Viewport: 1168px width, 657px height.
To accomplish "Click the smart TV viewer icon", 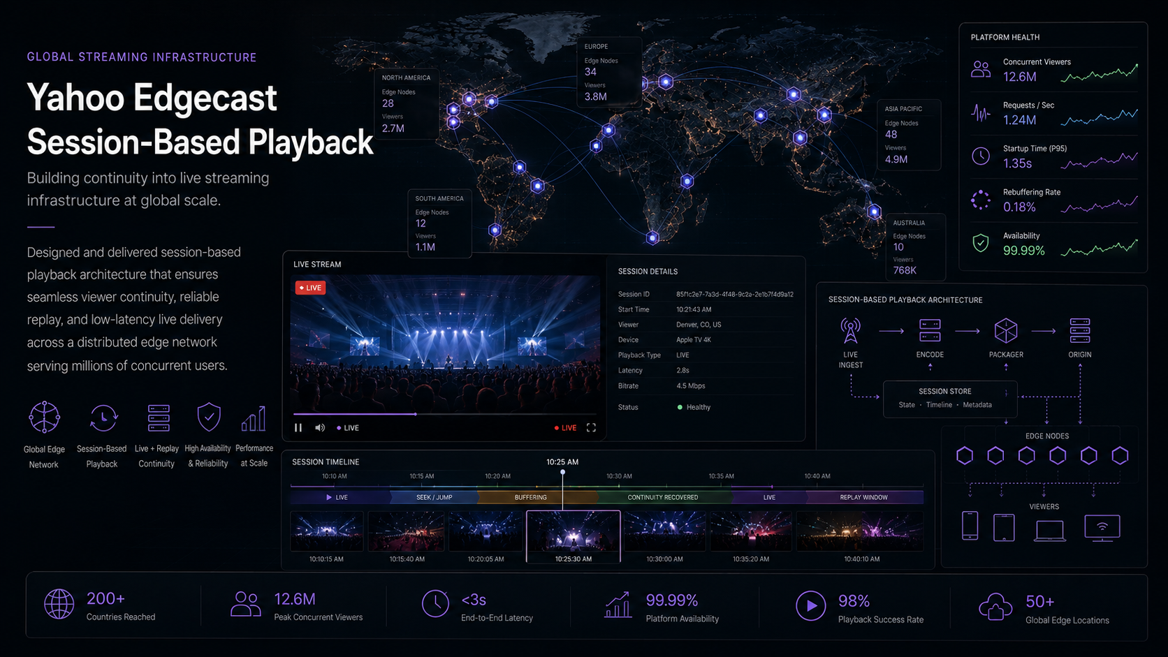I will click(x=1102, y=527).
